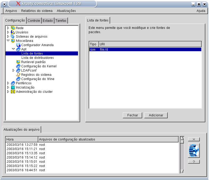
Task: Select the rpm file:/d source row
Action: (x=145, y=49)
